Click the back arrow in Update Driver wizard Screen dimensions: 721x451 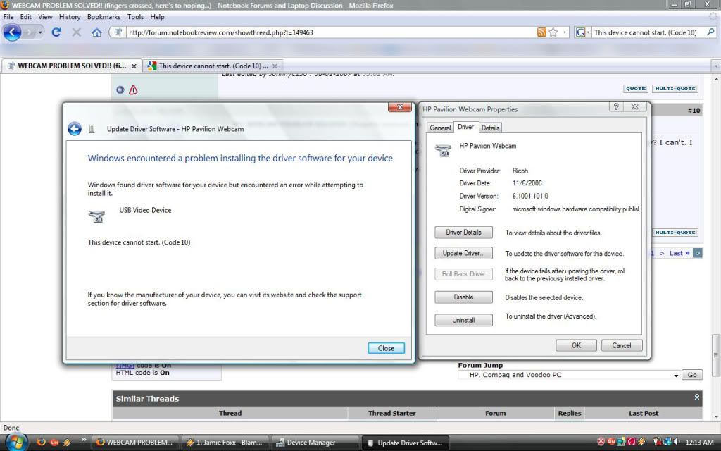pos(75,129)
